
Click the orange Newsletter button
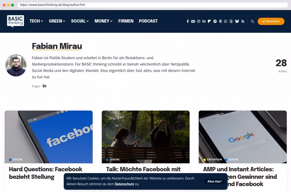271,21
